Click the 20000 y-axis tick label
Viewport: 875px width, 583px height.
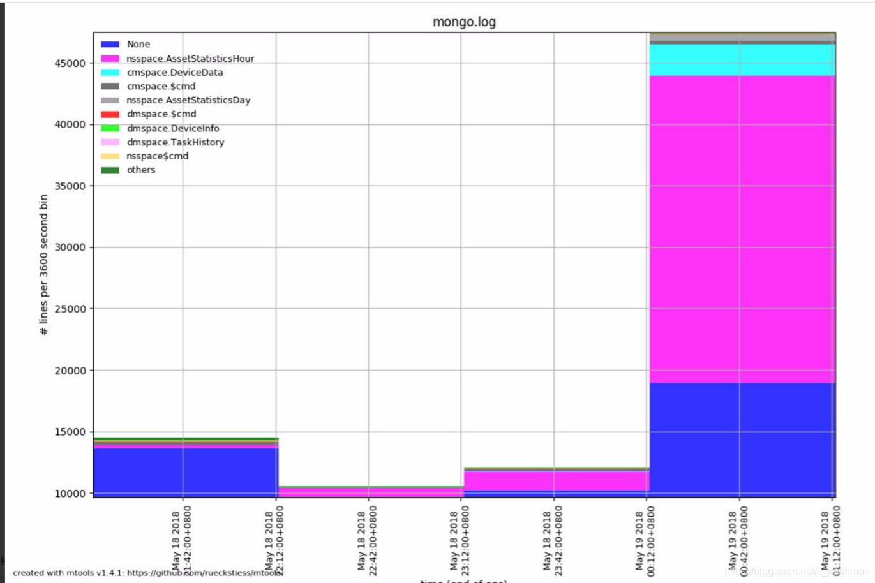click(70, 371)
